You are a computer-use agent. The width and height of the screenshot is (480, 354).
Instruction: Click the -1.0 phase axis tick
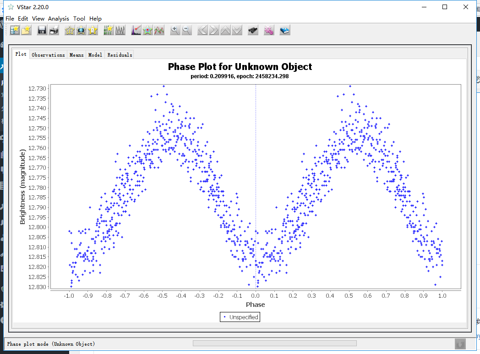pyautogui.click(x=69, y=296)
